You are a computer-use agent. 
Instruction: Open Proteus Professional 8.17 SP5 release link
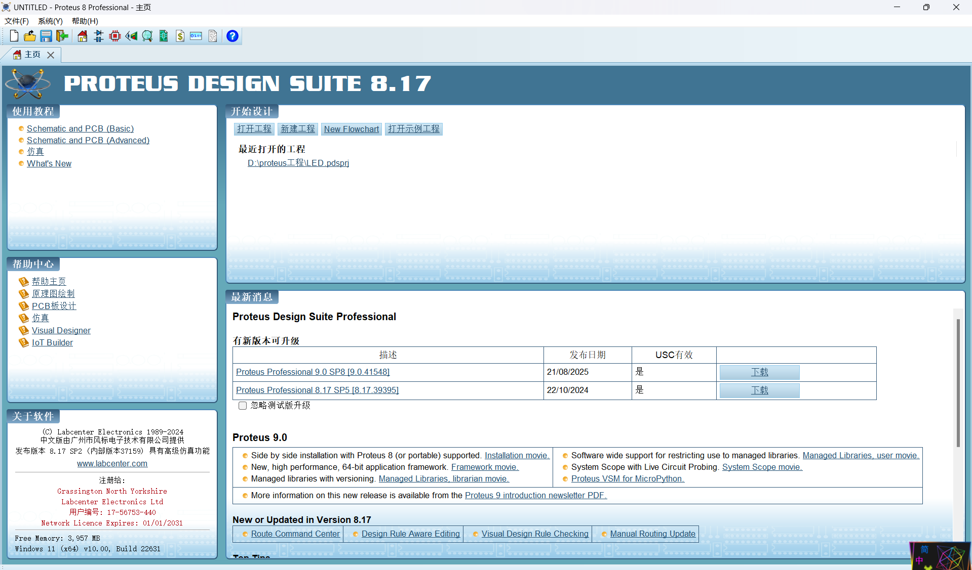click(x=317, y=390)
